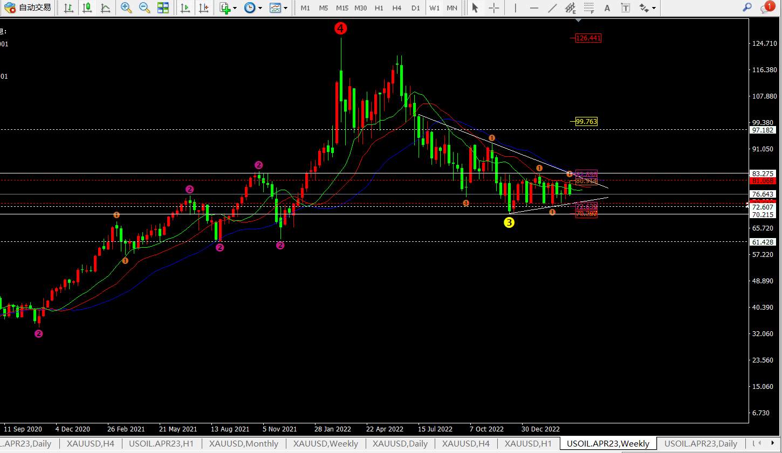The width and height of the screenshot is (782, 453).
Task: Click the 28 Jan 2022 date label
Action: [x=333, y=429]
